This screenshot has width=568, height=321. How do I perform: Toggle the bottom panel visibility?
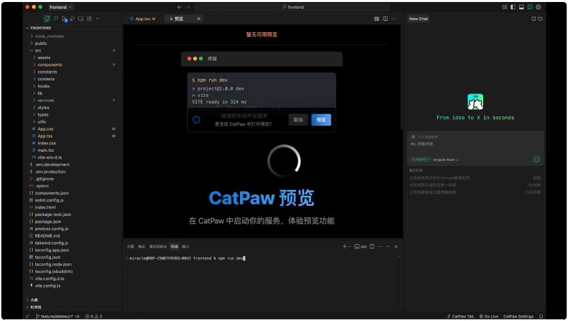(x=521, y=7)
